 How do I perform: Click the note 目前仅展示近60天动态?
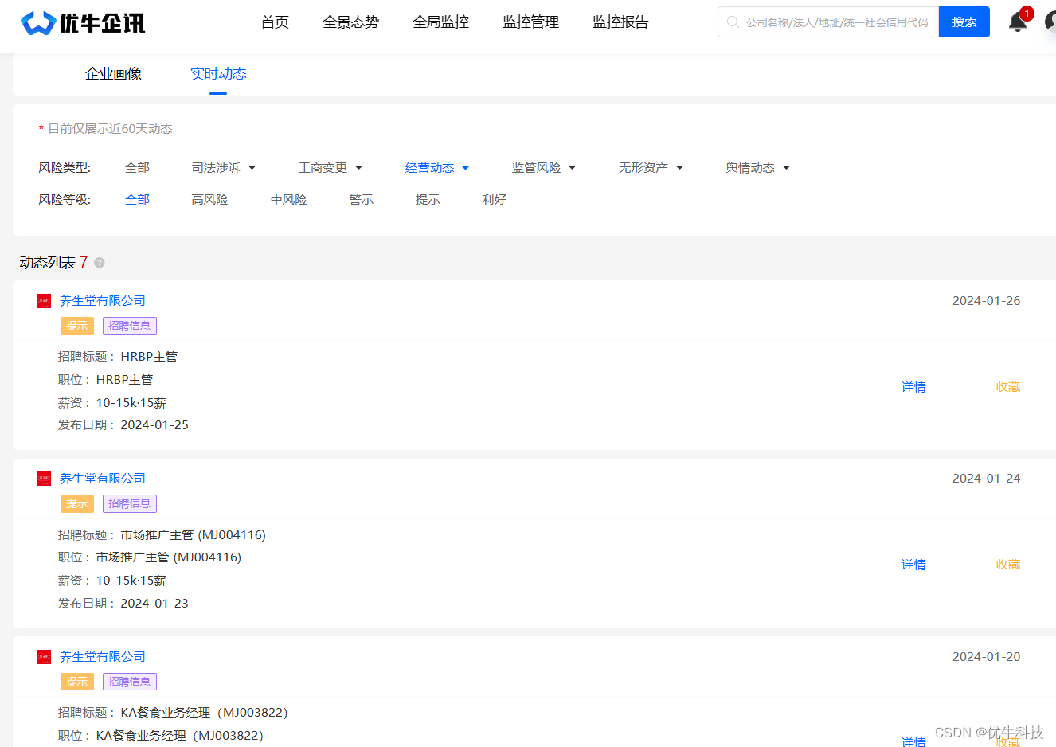click(110, 129)
